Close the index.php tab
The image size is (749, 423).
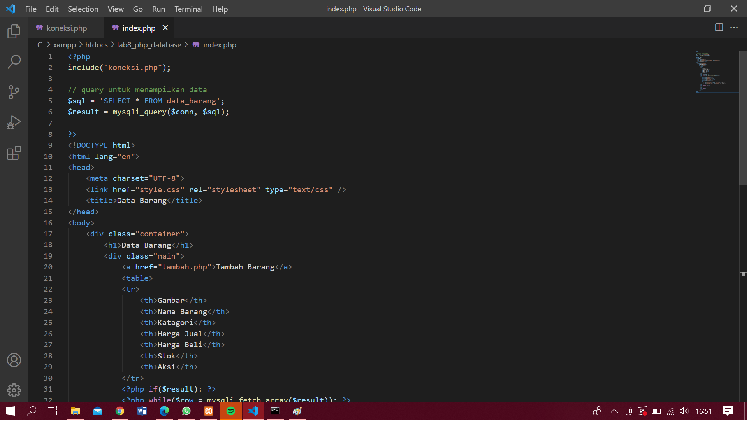point(165,28)
